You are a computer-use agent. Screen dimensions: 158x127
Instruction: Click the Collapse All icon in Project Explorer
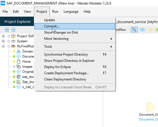click(13, 30)
